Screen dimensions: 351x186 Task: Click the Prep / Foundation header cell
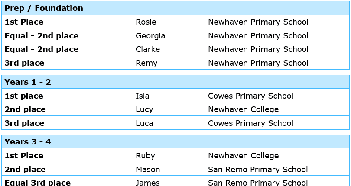44,8
